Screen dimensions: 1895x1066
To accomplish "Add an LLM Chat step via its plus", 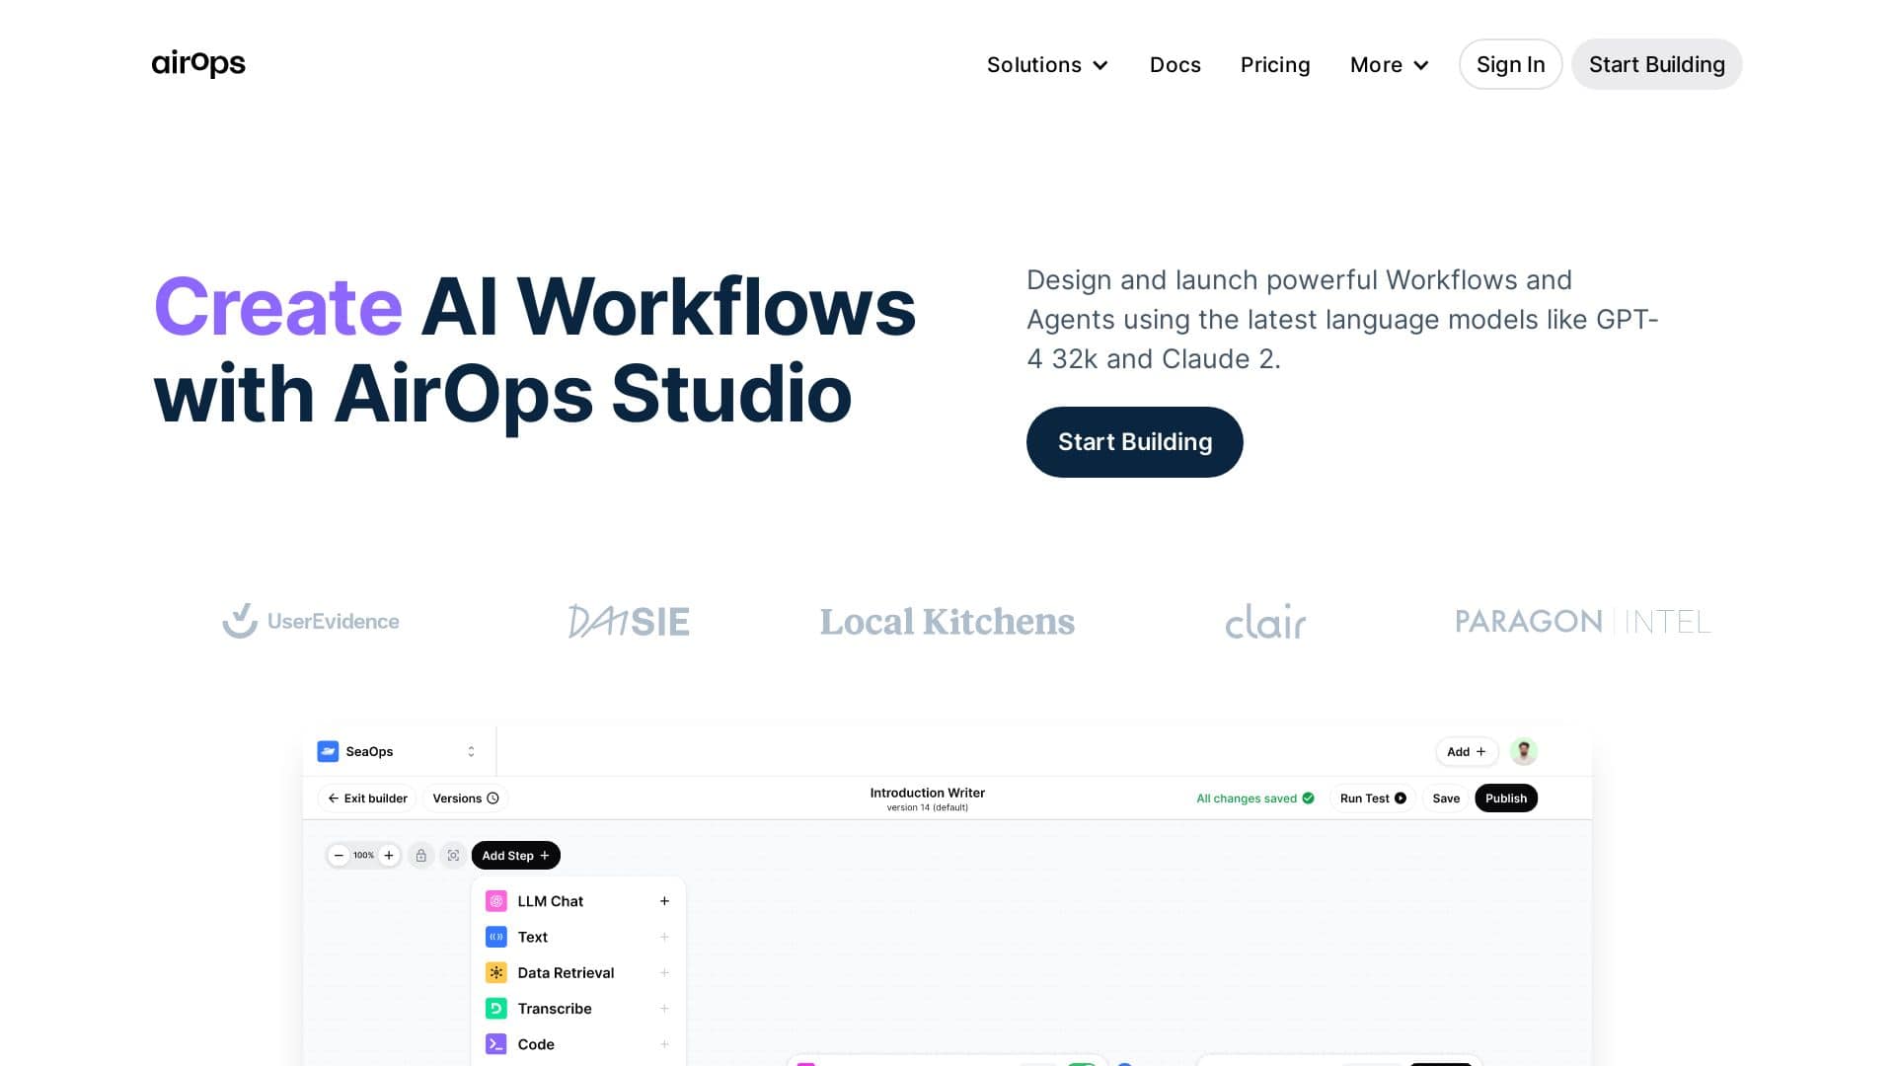I will pos(663,900).
